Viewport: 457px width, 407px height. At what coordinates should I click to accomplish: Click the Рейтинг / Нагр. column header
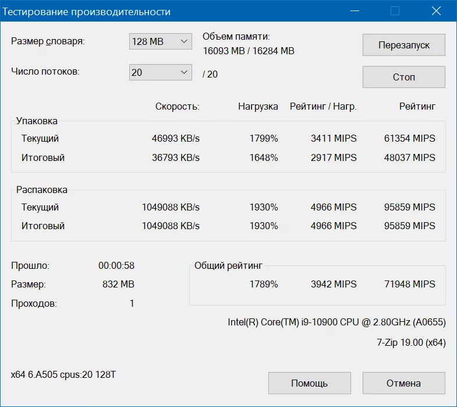point(323,107)
